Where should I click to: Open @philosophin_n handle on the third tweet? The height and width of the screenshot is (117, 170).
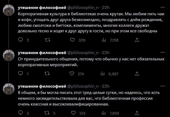point(83,86)
